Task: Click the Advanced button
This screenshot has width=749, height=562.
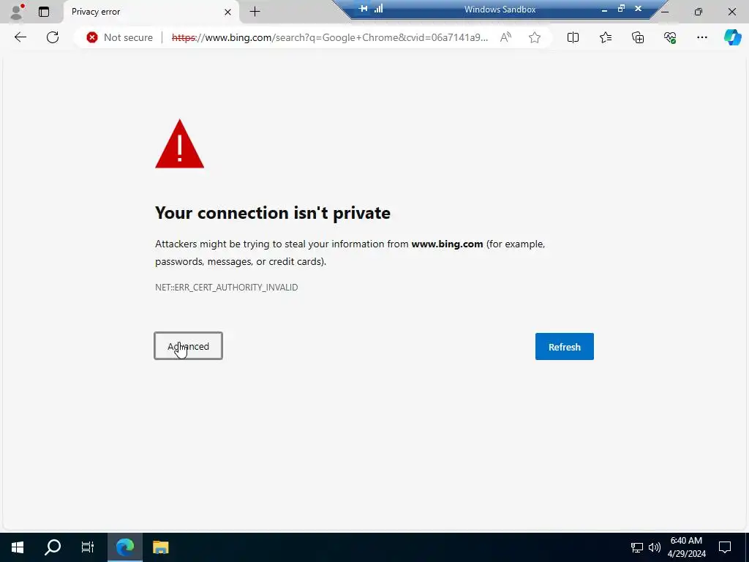Action: [x=188, y=346]
